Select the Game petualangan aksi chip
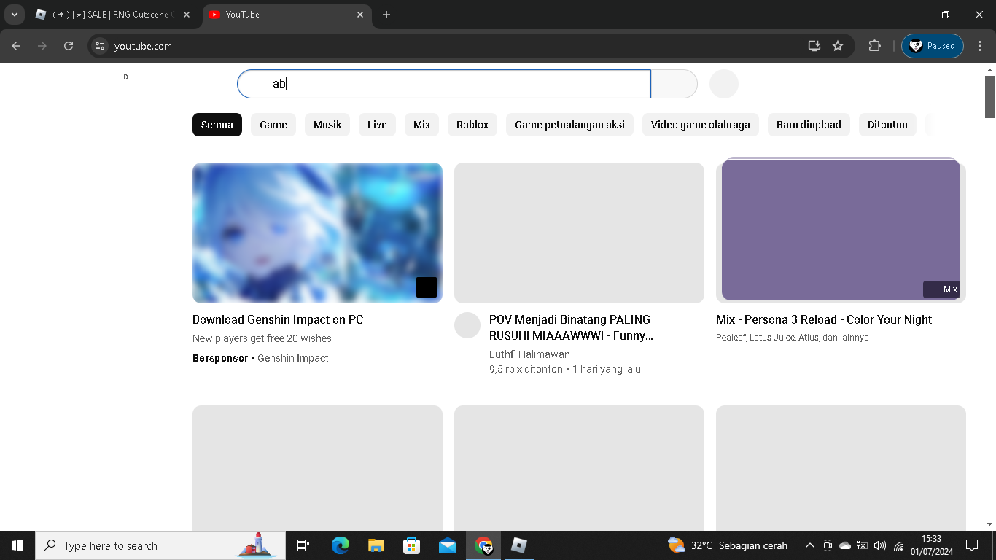996x560 pixels. pos(570,125)
